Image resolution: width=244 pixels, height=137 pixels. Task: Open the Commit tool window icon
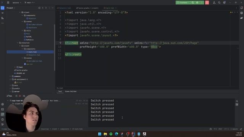tap(3, 13)
